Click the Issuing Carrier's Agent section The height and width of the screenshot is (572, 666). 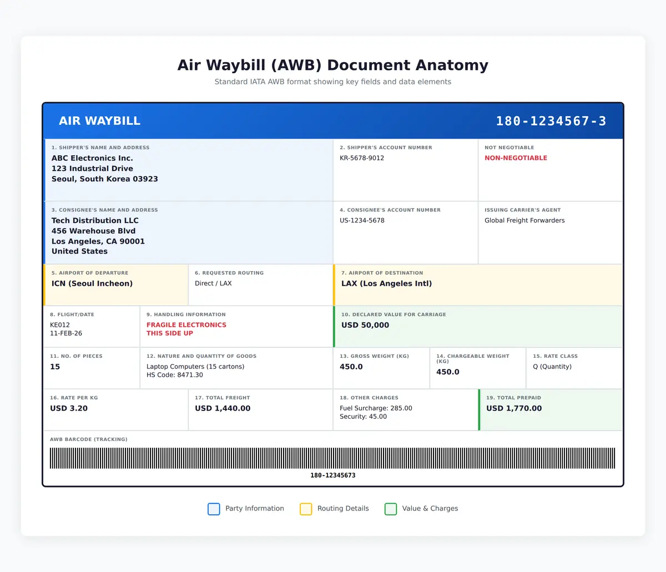click(x=524, y=220)
